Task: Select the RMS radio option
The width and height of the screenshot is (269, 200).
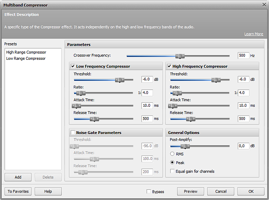Action: [x=172, y=154]
